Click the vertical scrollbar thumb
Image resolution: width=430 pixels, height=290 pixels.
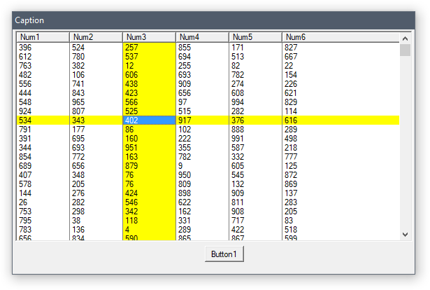tap(405, 50)
